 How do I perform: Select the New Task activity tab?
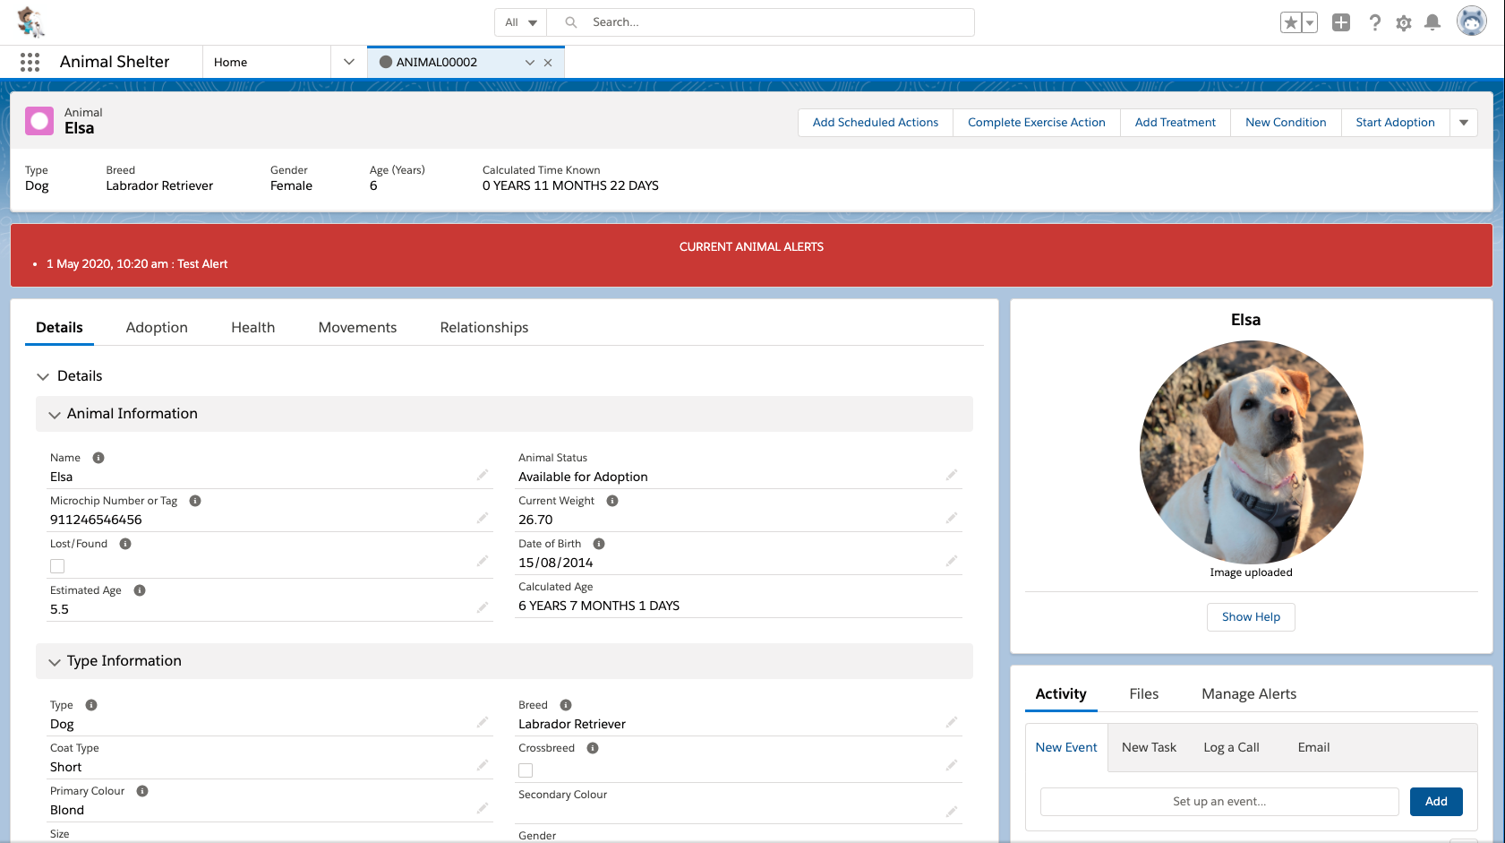[x=1150, y=748]
